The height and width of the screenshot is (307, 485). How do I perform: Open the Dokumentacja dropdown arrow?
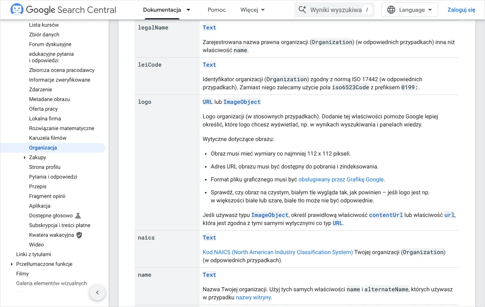pyautogui.click(x=188, y=10)
